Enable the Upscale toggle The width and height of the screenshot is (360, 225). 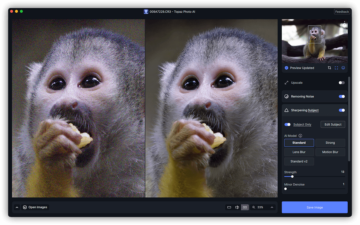(341, 82)
